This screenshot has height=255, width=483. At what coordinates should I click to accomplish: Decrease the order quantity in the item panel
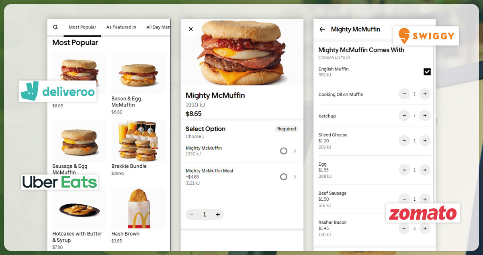[x=192, y=215]
